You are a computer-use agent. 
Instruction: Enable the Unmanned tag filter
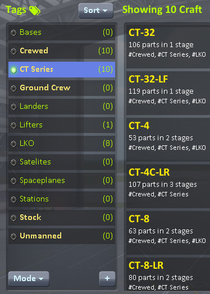62,236
